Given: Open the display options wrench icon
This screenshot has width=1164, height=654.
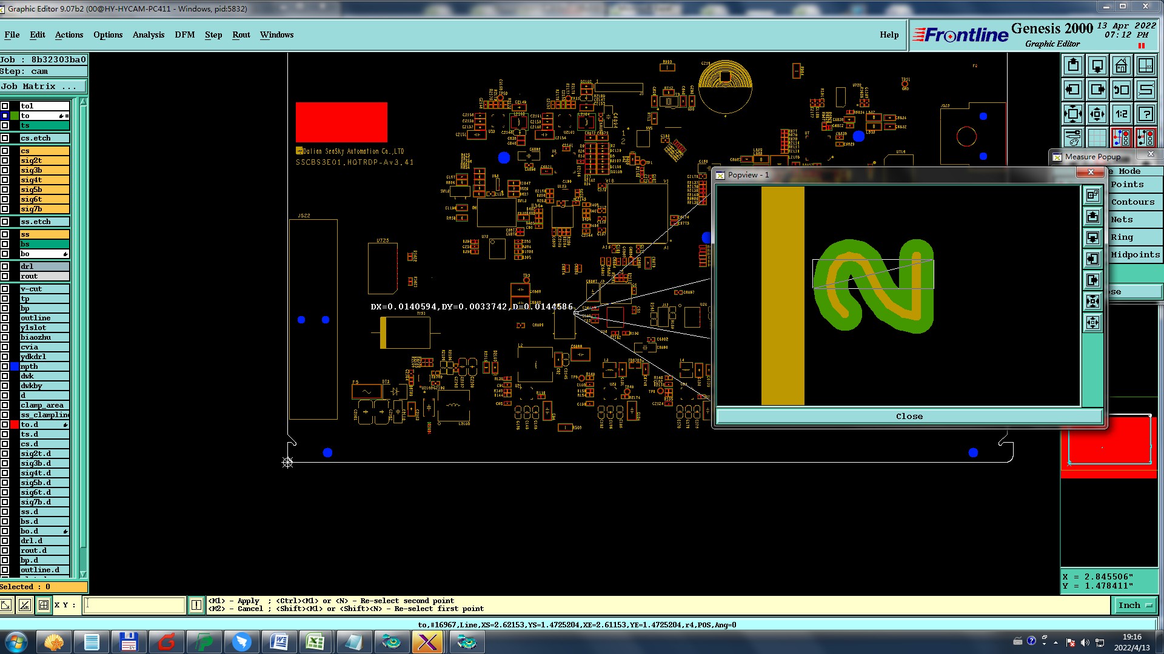Looking at the screenshot, I should click(x=1072, y=138).
